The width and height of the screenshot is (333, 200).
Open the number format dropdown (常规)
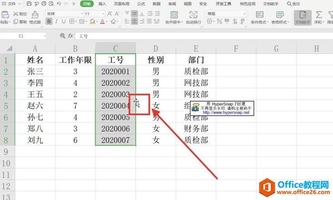pyautogui.click(x=245, y=14)
